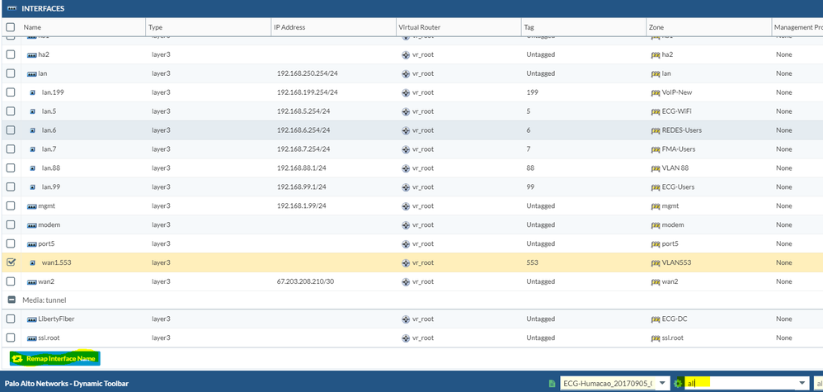Screen dimensions: 823x392
Task: Click the Management Profile column header
Action: 797,27
